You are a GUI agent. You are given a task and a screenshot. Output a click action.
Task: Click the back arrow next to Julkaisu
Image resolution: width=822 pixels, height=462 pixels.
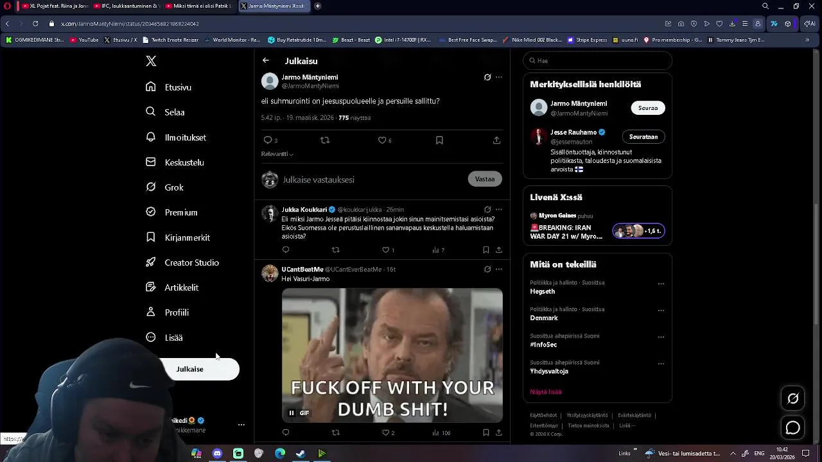(266, 60)
